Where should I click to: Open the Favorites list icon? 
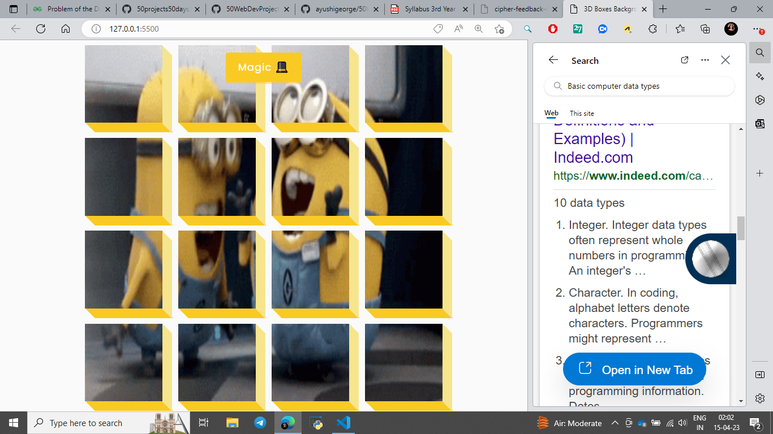680,29
